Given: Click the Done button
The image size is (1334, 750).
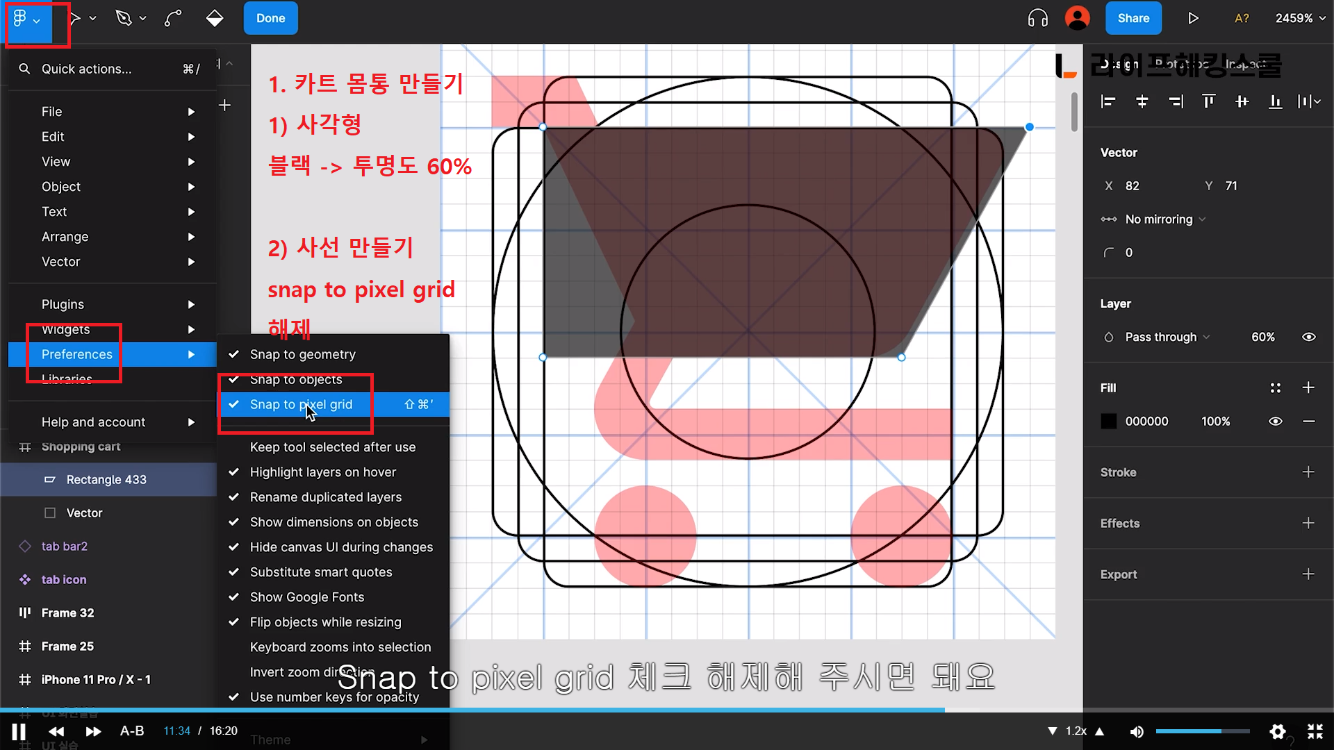Looking at the screenshot, I should pyautogui.click(x=270, y=19).
